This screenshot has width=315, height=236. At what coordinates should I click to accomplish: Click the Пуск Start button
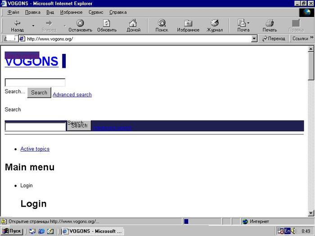[x=12, y=231]
